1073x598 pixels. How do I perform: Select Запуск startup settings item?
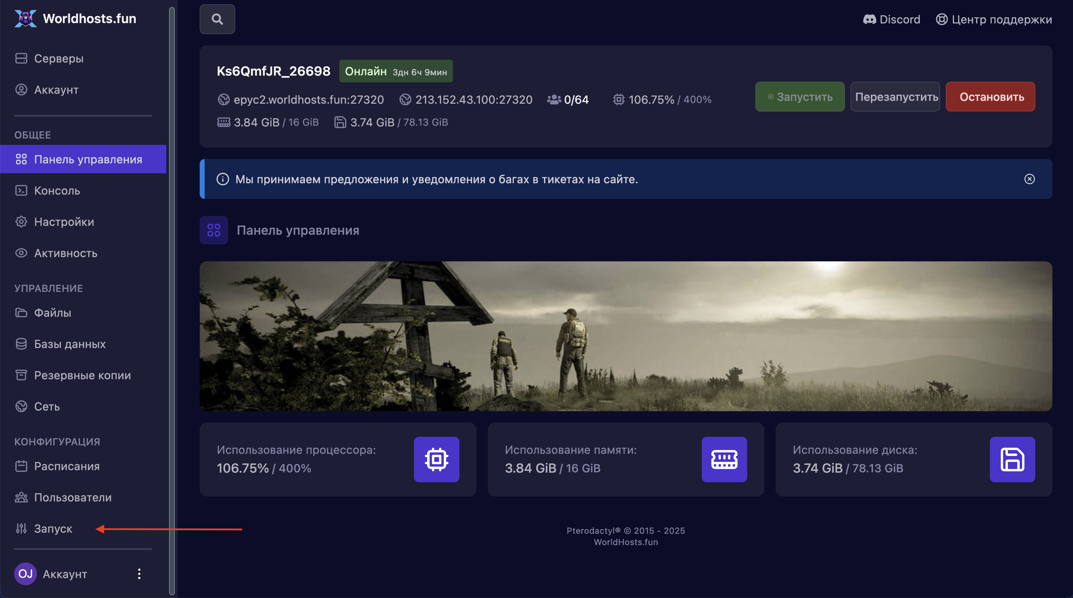tap(53, 528)
